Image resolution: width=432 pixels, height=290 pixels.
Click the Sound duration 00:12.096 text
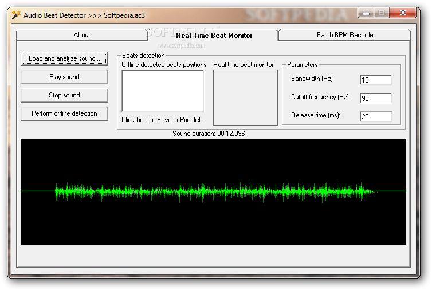(209, 134)
